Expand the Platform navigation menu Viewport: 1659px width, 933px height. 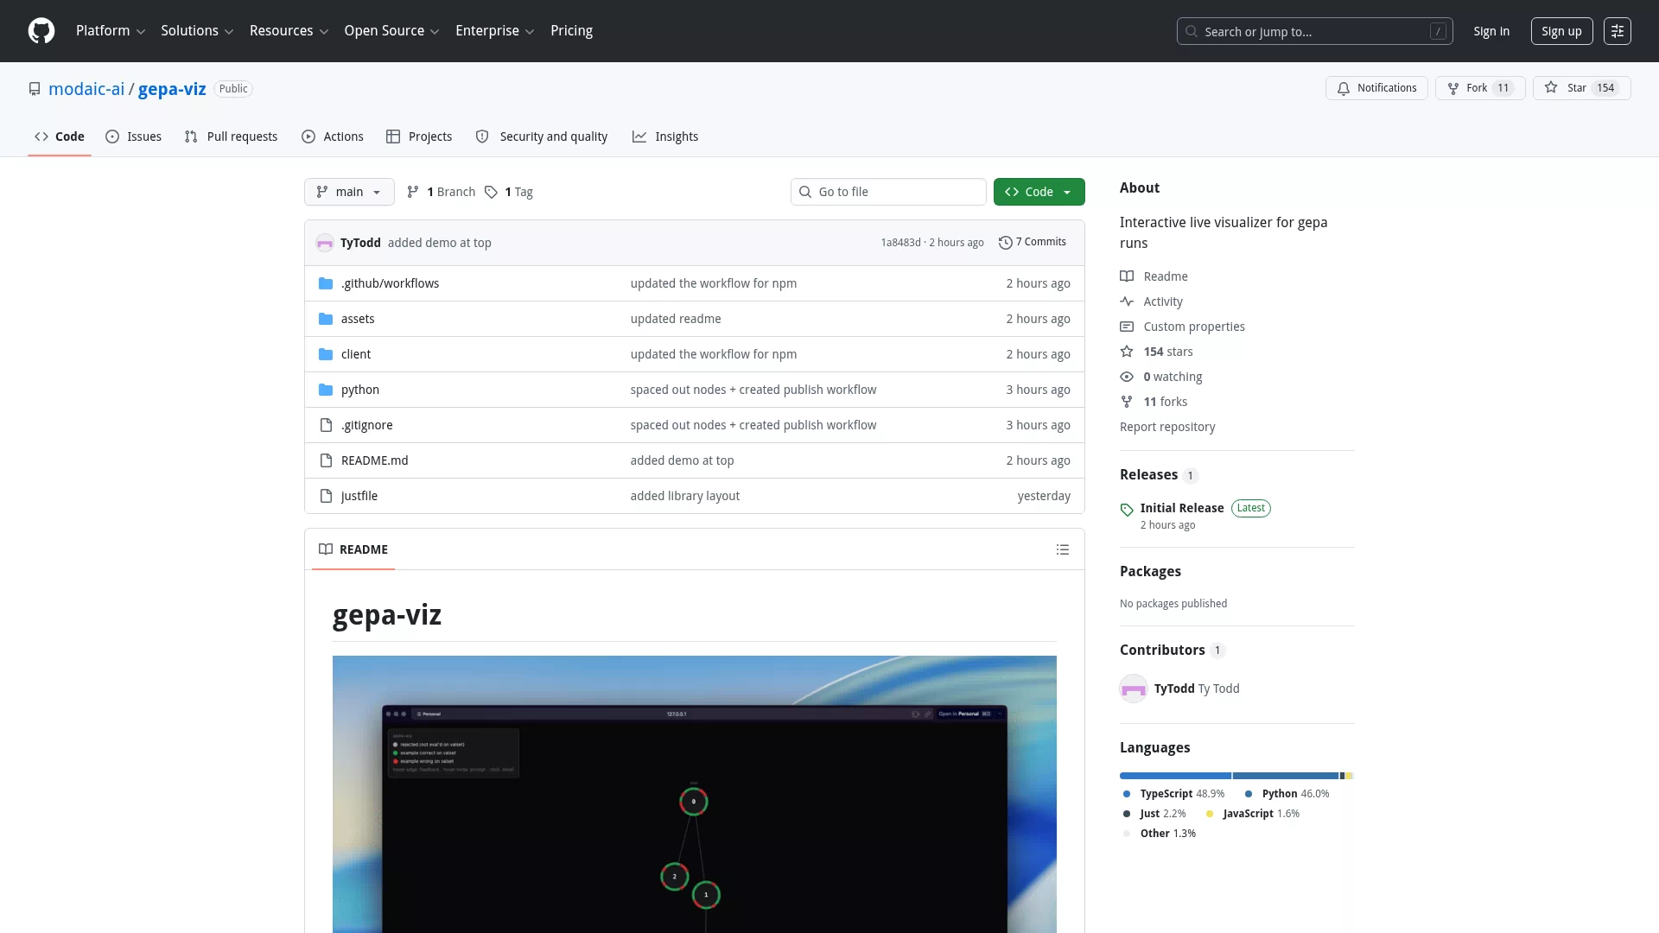click(x=111, y=31)
